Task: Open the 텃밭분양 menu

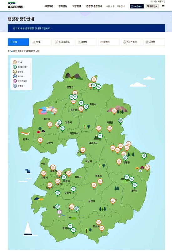Action: pyautogui.click(x=77, y=6)
